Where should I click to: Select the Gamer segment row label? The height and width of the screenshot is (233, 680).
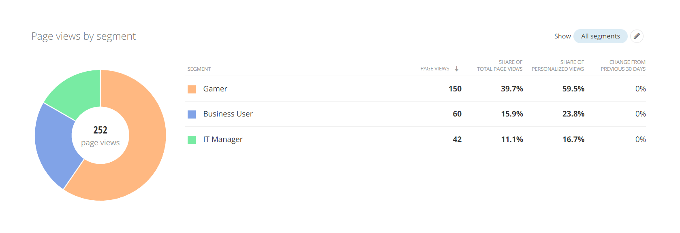click(215, 89)
